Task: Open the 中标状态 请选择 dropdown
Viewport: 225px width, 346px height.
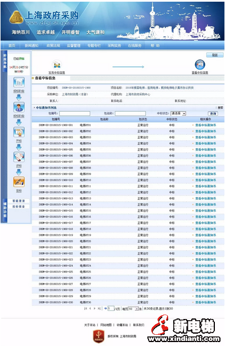Action: pyautogui.click(x=178, y=113)
